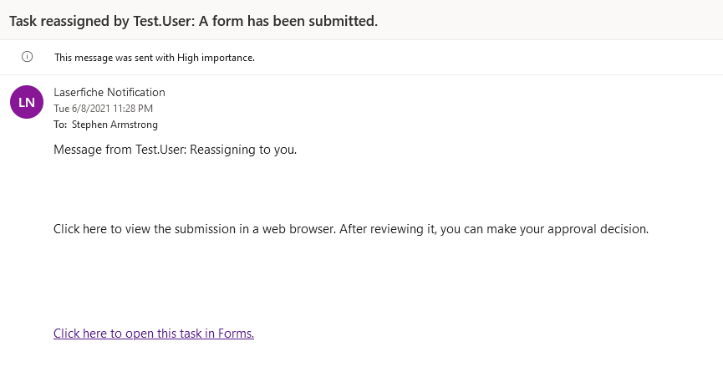Click the To: label before recipient
The image size is (723, 367).
pyautogui.click(x=60, y=125)
